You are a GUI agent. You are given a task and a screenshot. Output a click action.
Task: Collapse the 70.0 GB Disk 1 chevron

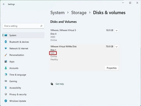coord(117,47)
